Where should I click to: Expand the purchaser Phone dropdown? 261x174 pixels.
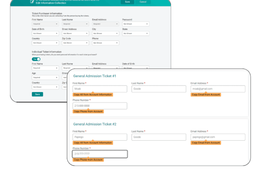105,43
